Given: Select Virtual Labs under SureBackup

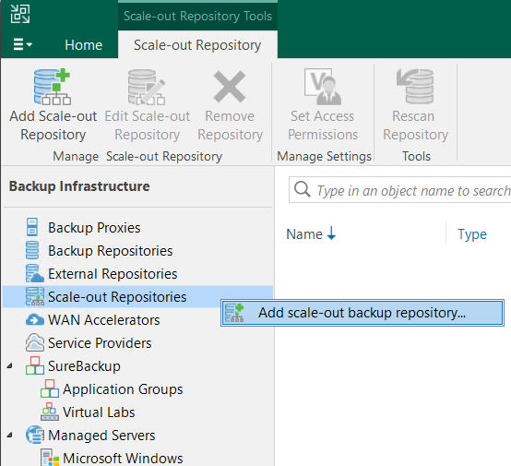Looking at the screenshot, I should tap(99, 412).
